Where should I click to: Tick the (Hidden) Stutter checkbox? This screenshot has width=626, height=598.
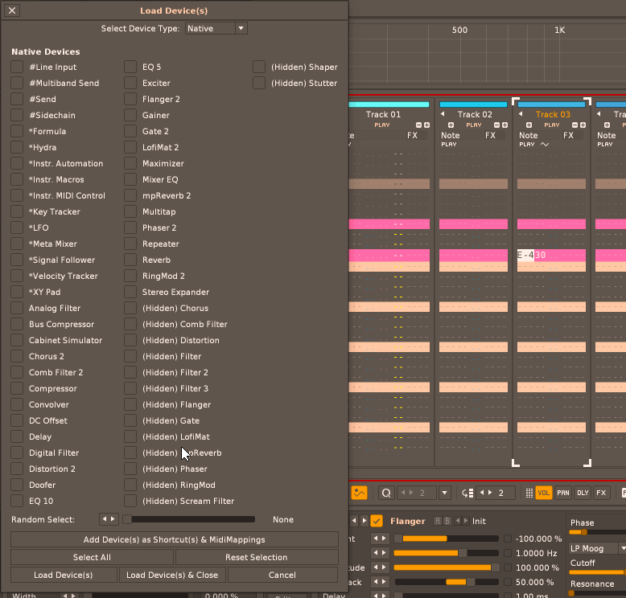[259, 83]
